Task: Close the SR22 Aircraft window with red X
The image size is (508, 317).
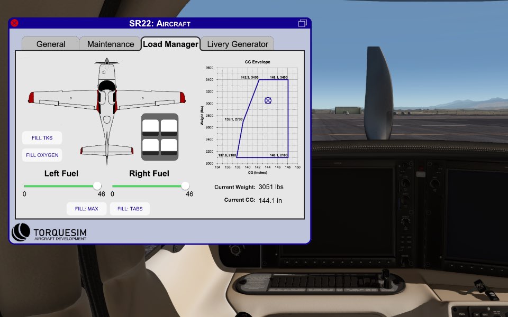Action: [14, 23]
